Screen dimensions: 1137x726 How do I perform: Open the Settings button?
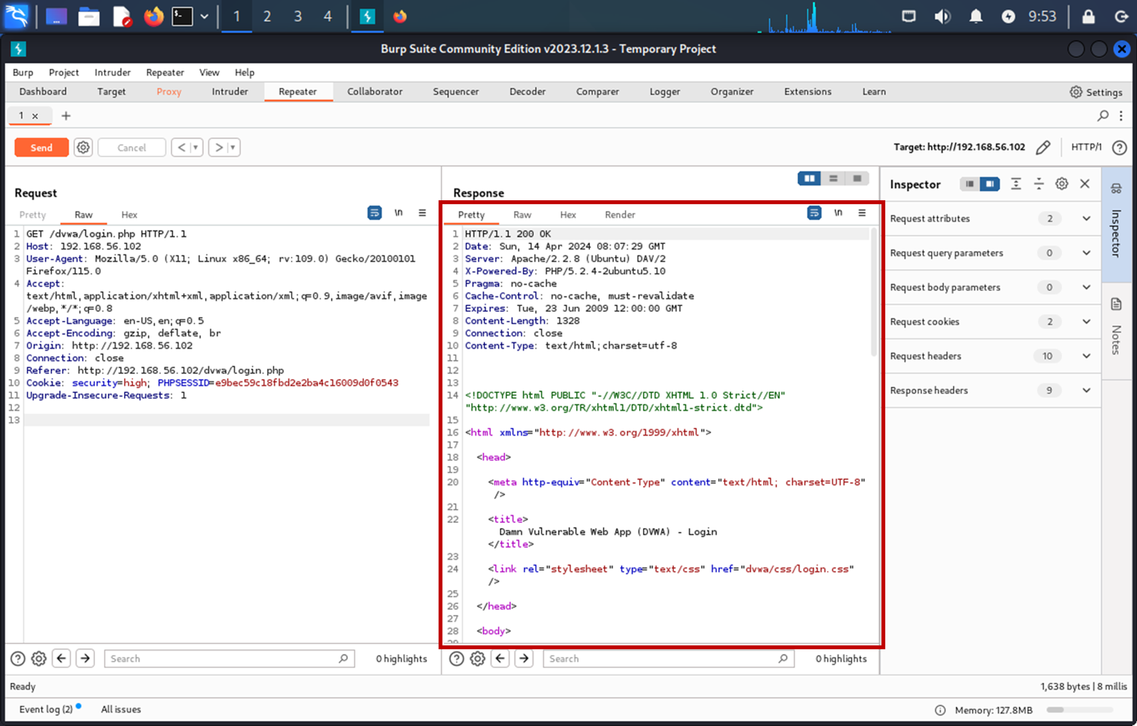point(1096,92)
